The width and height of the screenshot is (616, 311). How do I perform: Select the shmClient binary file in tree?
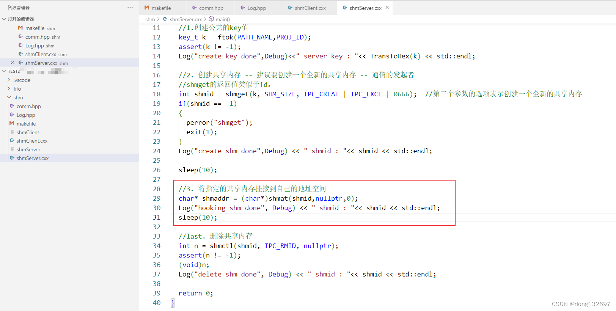tap(69, 132)
